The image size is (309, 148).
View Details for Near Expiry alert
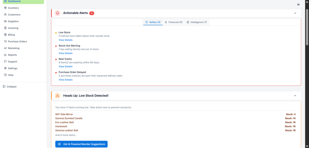(x=66, y=66)
